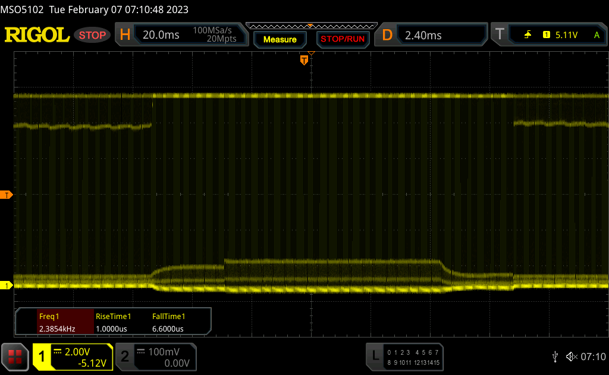Click the 100MSa/s sample rate readout
609x375 pixels.
pos(212,30)
